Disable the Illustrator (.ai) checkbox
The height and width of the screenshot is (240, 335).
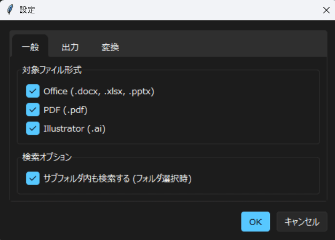coord(33,129)
